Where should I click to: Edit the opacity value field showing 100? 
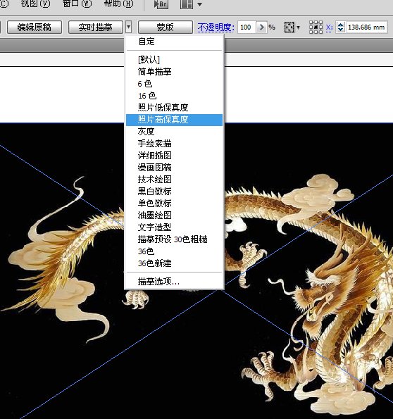click(x=247, y=27)
